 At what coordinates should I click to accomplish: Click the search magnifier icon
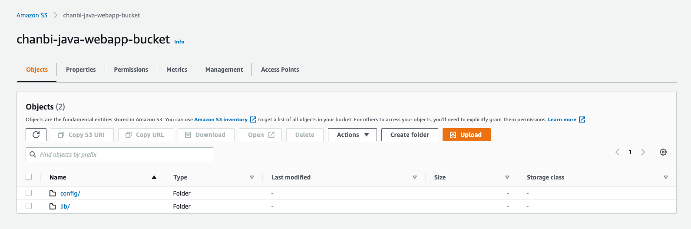tap(33, 154)
